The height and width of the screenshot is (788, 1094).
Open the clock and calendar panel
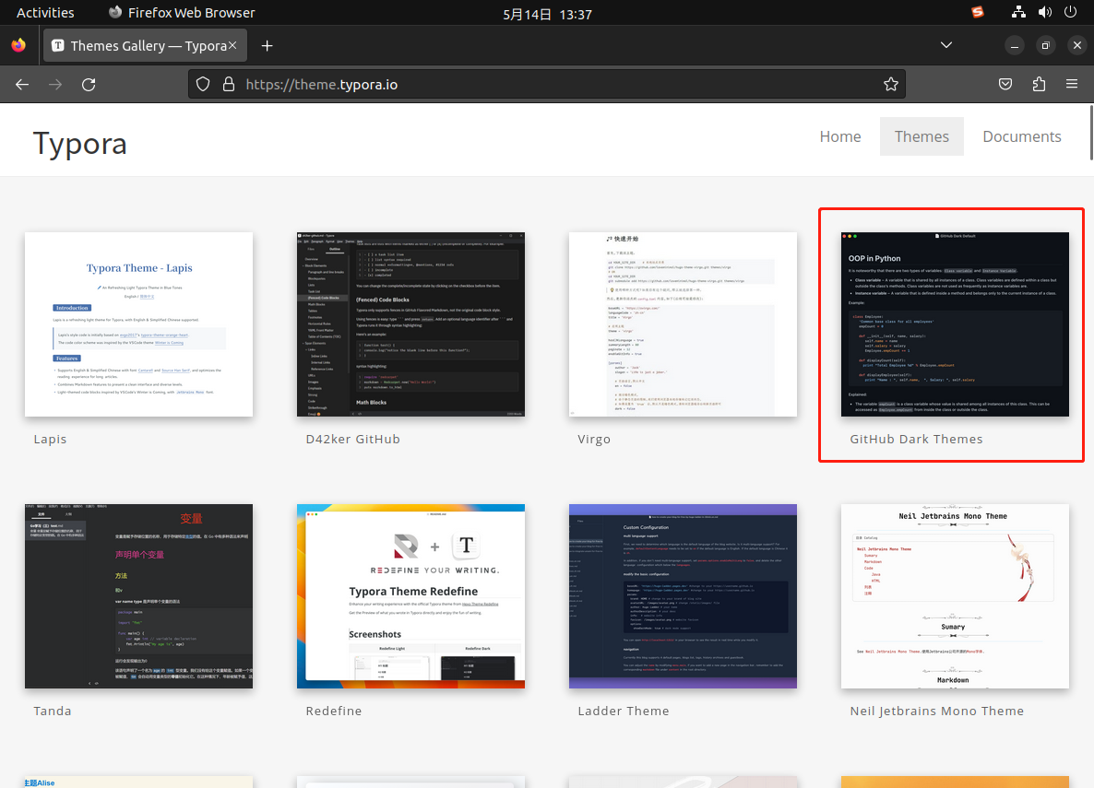tap(548, 14)
